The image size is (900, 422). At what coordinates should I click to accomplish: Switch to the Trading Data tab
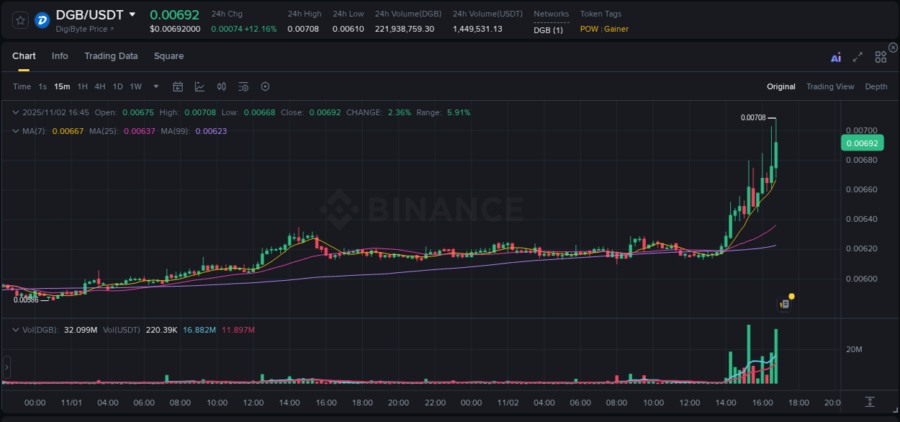click(111, 55)
